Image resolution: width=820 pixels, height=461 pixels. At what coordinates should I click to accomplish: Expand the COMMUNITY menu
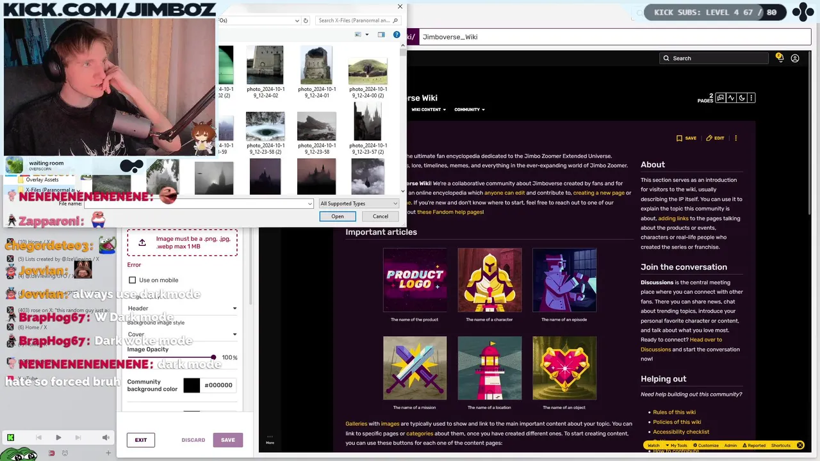point(469,109)
